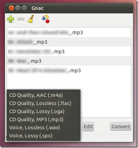138x148 pixels.
Task: Select the fifth .mp3 file row
Action: (x=69, y=70)
